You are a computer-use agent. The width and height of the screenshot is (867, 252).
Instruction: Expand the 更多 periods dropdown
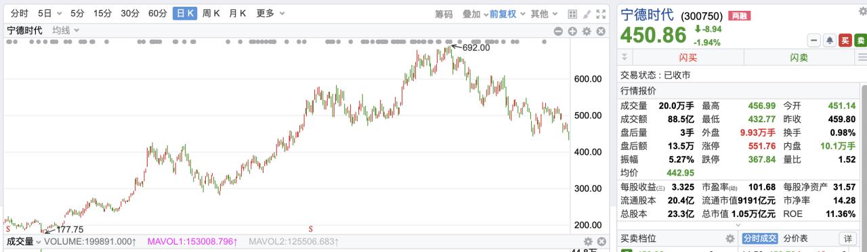270,13
